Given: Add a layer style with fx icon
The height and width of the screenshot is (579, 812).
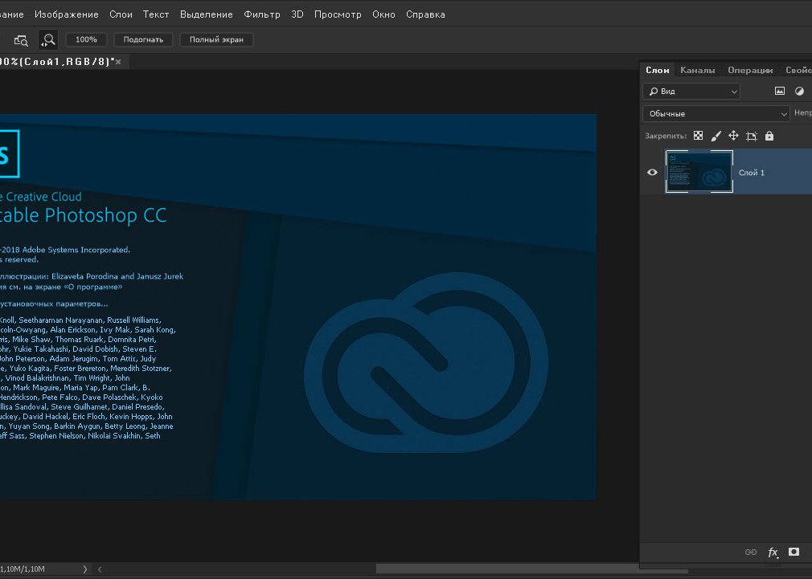Looking at the screenshot, I should click(x=773, y=552).
